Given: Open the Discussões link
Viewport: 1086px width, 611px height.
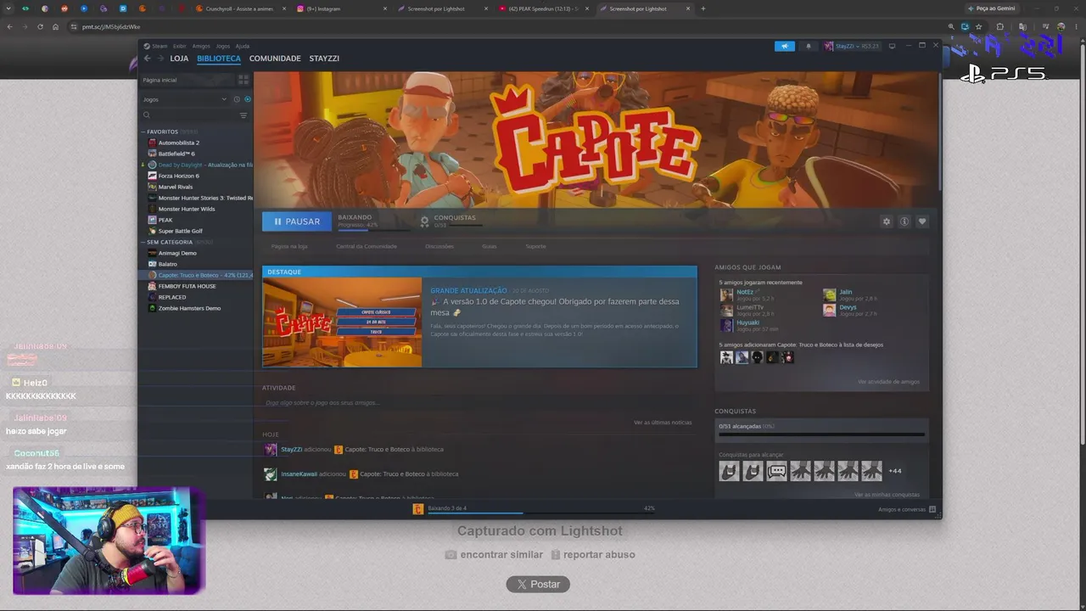Looking at the screenshot, I should 439,246.
